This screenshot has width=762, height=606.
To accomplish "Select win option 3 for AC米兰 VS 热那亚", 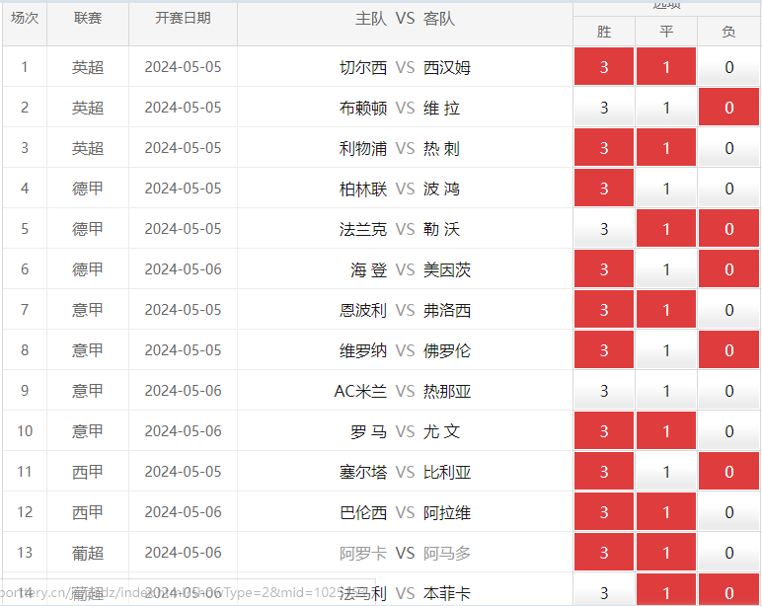I will click(x=603, y=390).
